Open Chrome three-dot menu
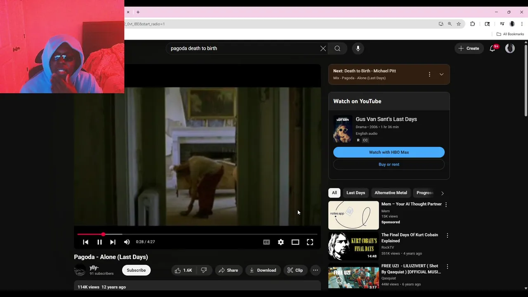528x297 pixels. (522, 24)
